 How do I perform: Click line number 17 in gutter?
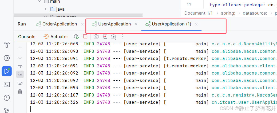click(189, 5)
